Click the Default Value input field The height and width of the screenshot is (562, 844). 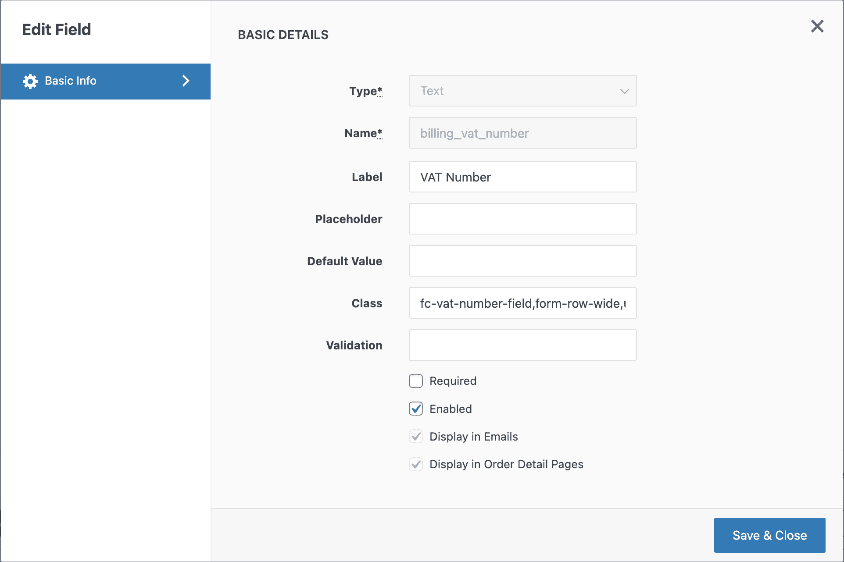click(522, 261)
